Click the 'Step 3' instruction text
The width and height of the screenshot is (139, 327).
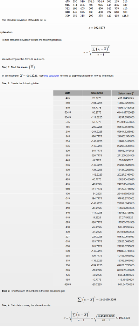click(33, 291)
